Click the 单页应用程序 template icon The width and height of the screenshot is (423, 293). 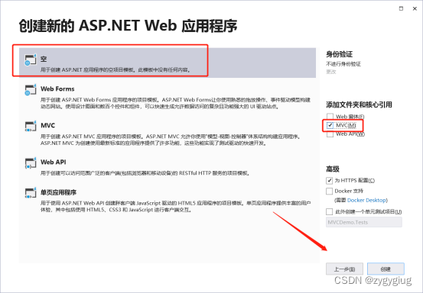pyautogui.click(x=31, y=193)
